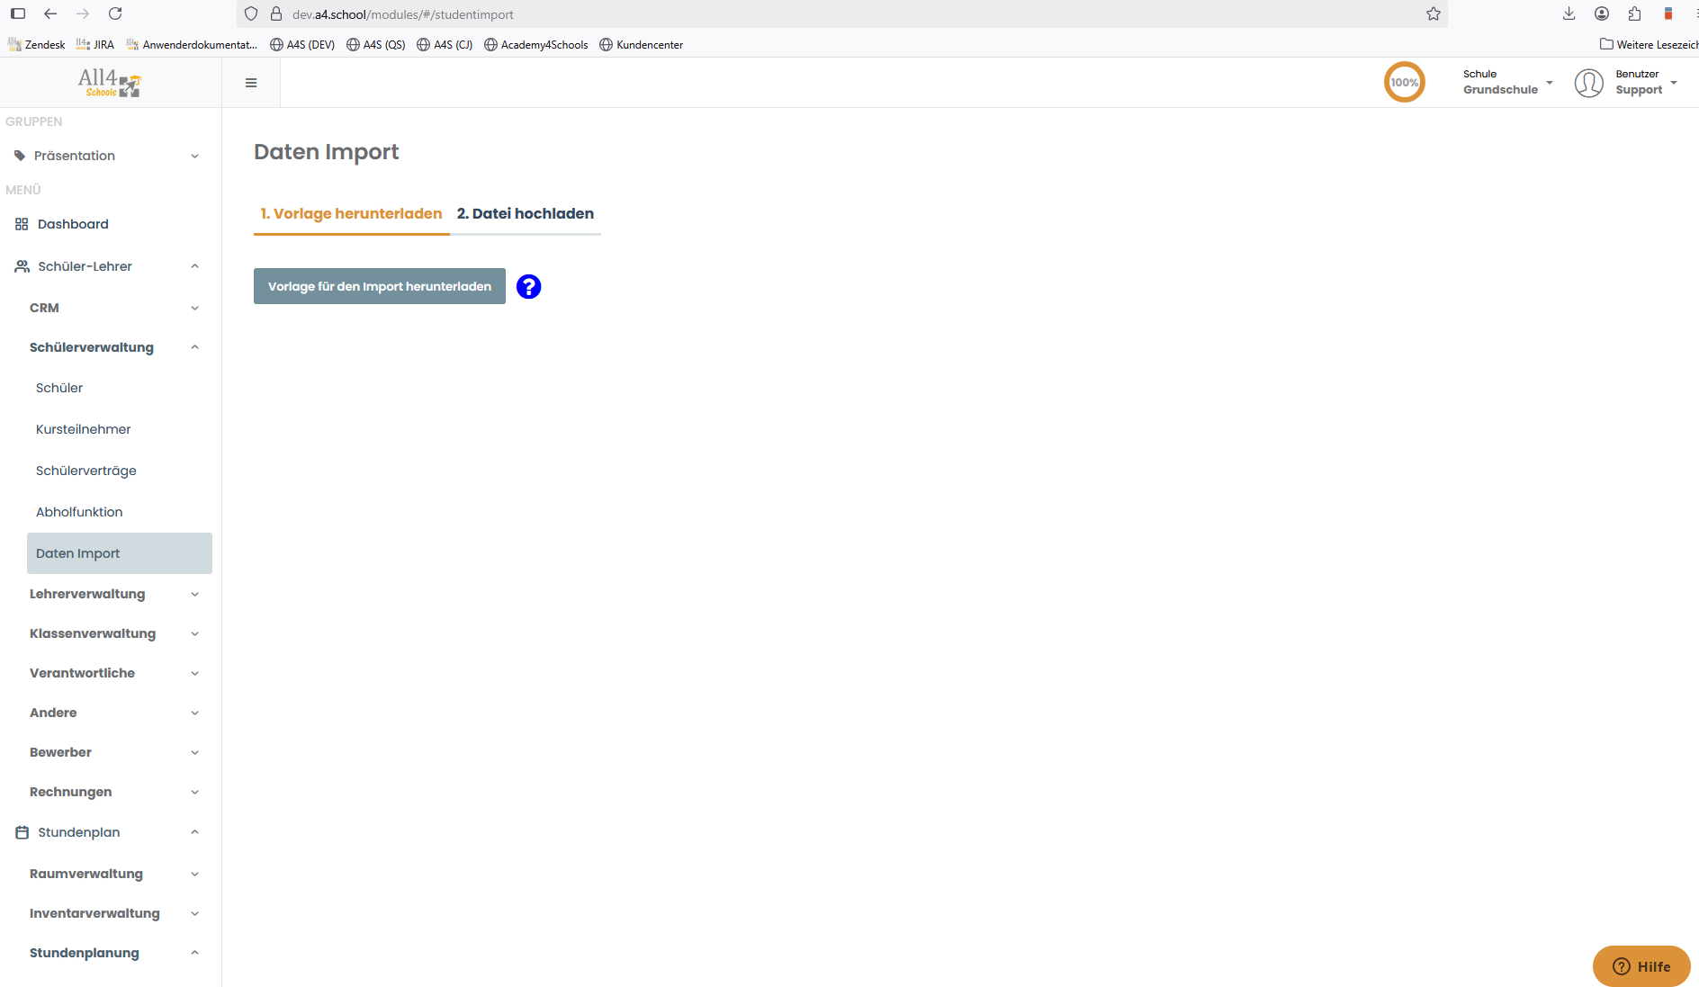
Task: Expand Rechnungen chevron
Action: (194, 792)
